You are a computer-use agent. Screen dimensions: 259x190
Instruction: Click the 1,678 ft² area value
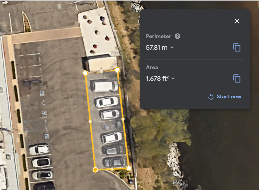coord(157,78)
